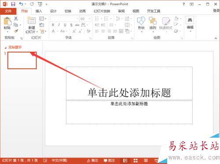The height and width of the screenshot is (164, 220).
Task: Toggle Italic formatting
Action: pyautogui.click(x=59, y=25)
